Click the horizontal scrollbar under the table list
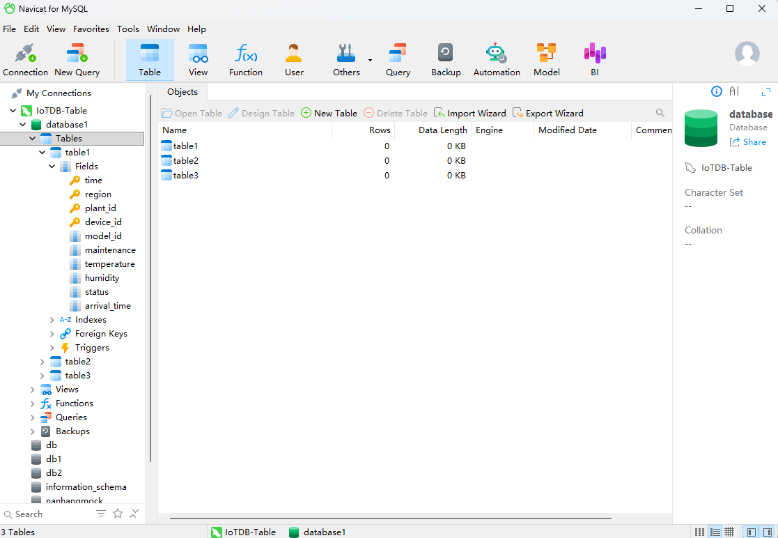778x538 pixels. [390, 518]
